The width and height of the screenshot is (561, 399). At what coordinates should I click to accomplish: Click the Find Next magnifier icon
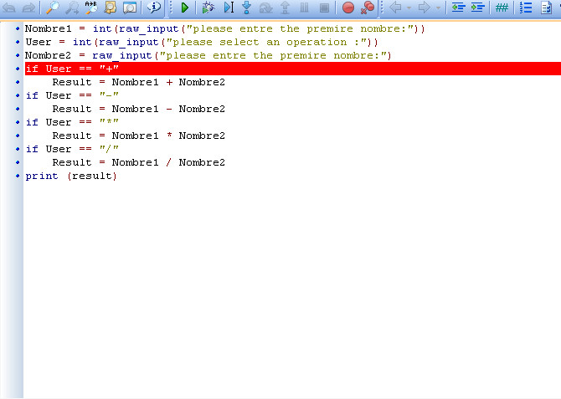pyautogui.click(x=72, y=8)
